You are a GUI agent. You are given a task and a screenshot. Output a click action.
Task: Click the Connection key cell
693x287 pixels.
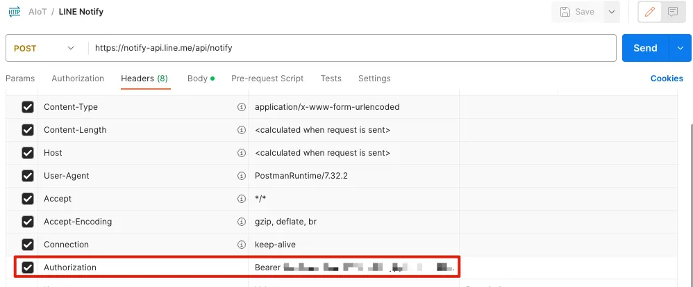coord(143,245)
